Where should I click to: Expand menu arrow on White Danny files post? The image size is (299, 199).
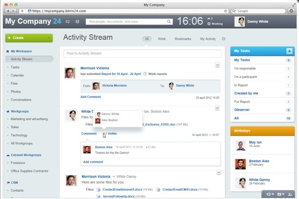[x=217, y=108]
